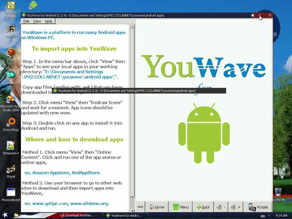Screen dimensions: 292x219
Task: Click the YouWave Android icon in the title bar
Action: click(x=24, y=15)
